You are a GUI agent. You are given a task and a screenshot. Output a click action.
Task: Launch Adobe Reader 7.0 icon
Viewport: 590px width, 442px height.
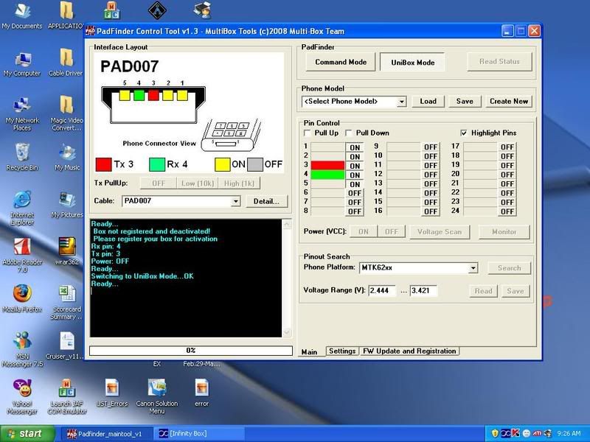pos(22,256)
